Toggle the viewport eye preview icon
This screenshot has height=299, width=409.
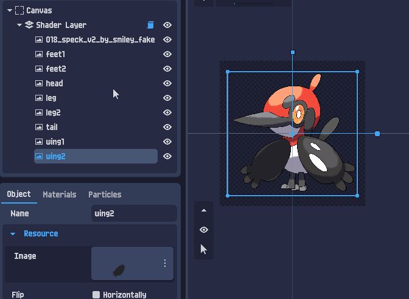[204, 230]
